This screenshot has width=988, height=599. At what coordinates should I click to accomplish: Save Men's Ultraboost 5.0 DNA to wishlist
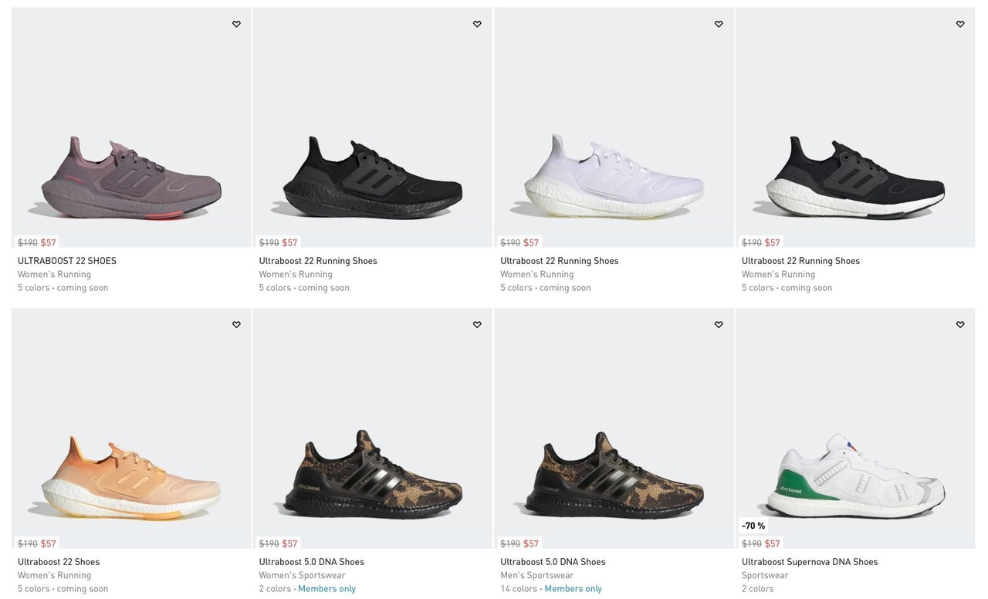tap(719, 325)
